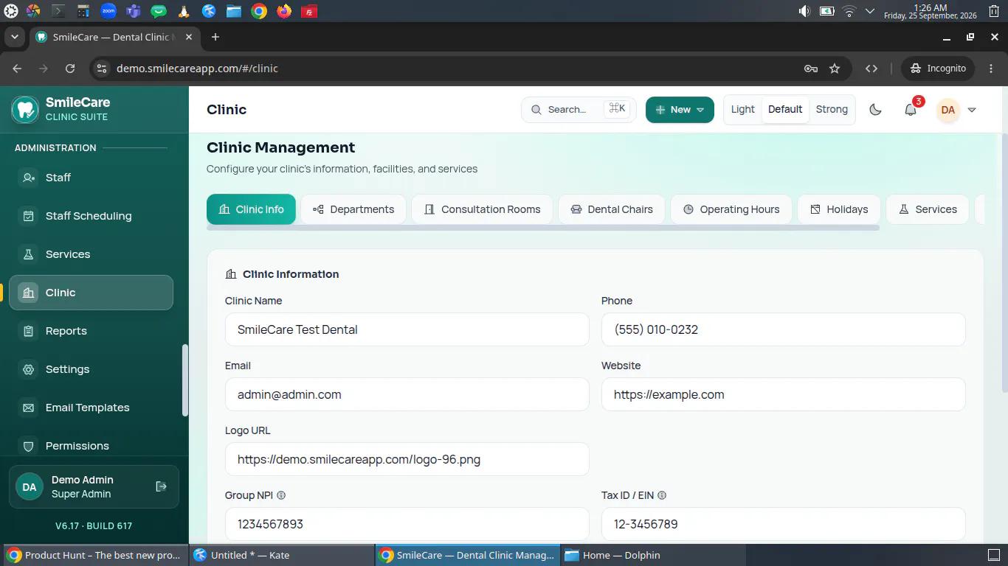Show Group NPI info tooltip icon
Image resolution: width=1008 pixels, height=566 pixels.
[281, 495]
